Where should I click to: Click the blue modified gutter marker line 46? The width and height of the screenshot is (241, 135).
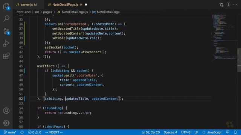tap(25, 71)
